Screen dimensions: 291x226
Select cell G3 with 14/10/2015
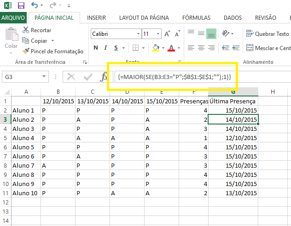tap(233, 119)
